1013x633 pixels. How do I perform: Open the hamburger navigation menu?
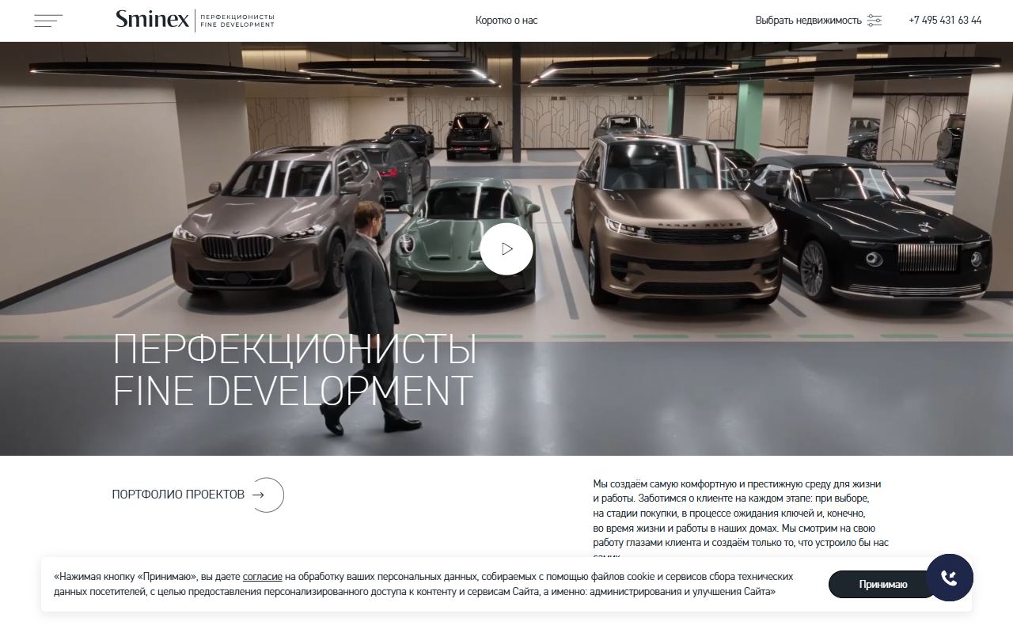click(48, 21)
